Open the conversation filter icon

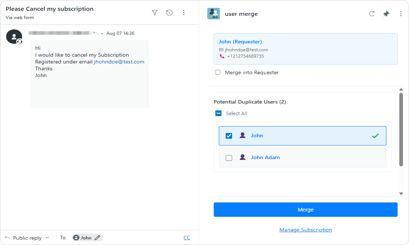155,13
